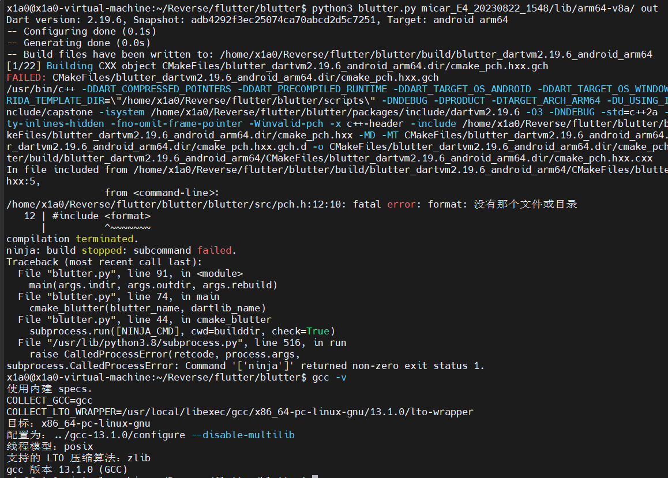Click 'Traceback (most recent call last):' line
The height and width of the screenshot is (478, 668).
pyautogui.click(x=104, y=262)
